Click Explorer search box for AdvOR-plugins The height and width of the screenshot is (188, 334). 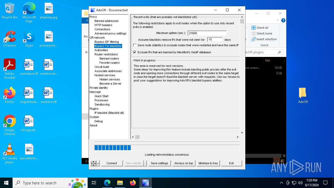coord(264,52)
